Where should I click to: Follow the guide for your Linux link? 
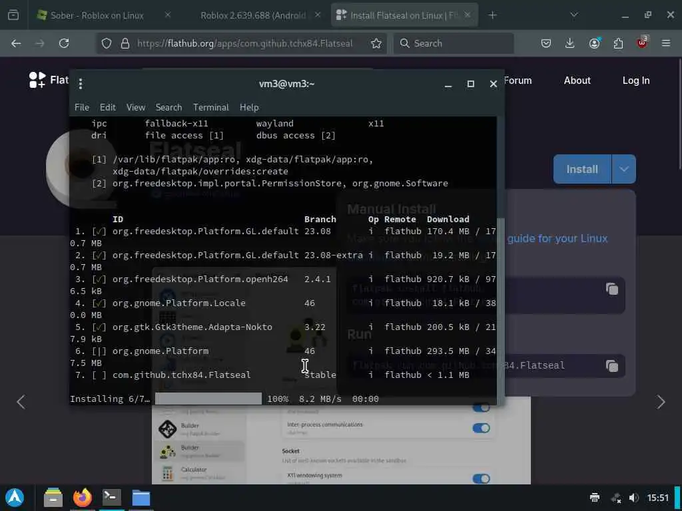(x=557, y=239)
